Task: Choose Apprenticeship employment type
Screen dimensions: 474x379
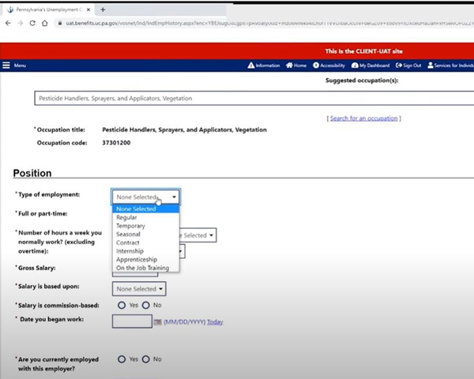Action: tap(145, 260)
